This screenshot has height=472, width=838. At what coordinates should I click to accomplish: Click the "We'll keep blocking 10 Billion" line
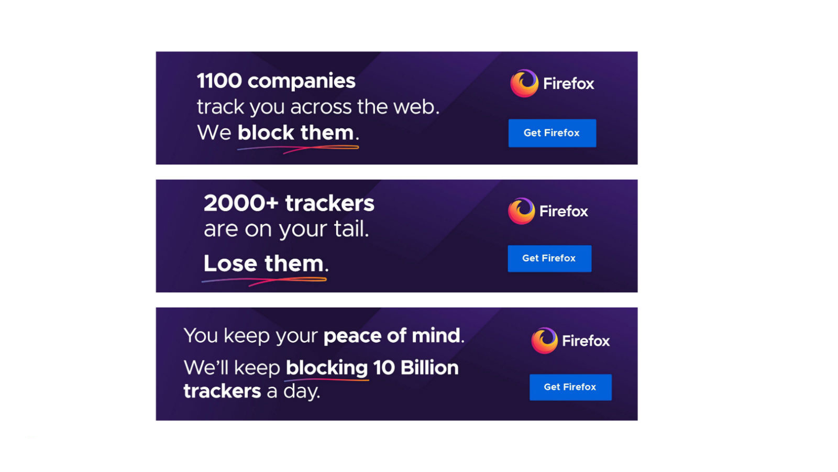pos(321,368)
